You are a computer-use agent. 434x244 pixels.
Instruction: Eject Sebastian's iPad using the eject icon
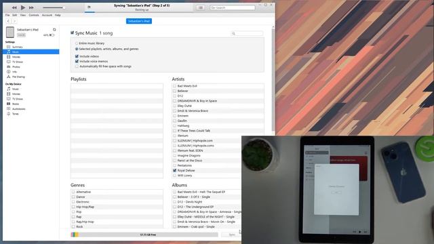tap(54, 30)
